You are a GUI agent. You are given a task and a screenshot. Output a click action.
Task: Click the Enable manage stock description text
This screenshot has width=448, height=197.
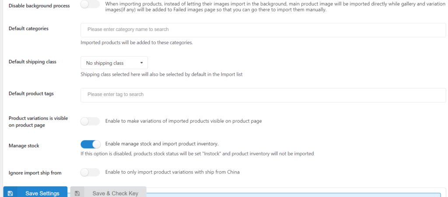(162, 144)
